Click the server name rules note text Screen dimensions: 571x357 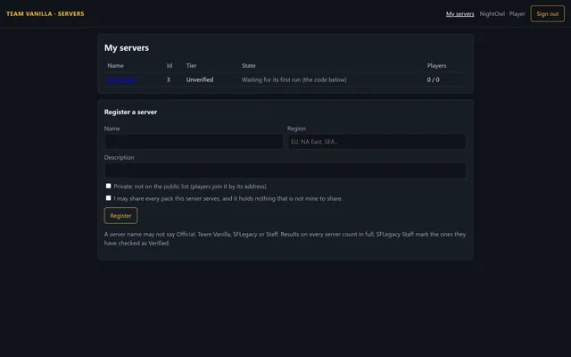click(x=285, y=238)
